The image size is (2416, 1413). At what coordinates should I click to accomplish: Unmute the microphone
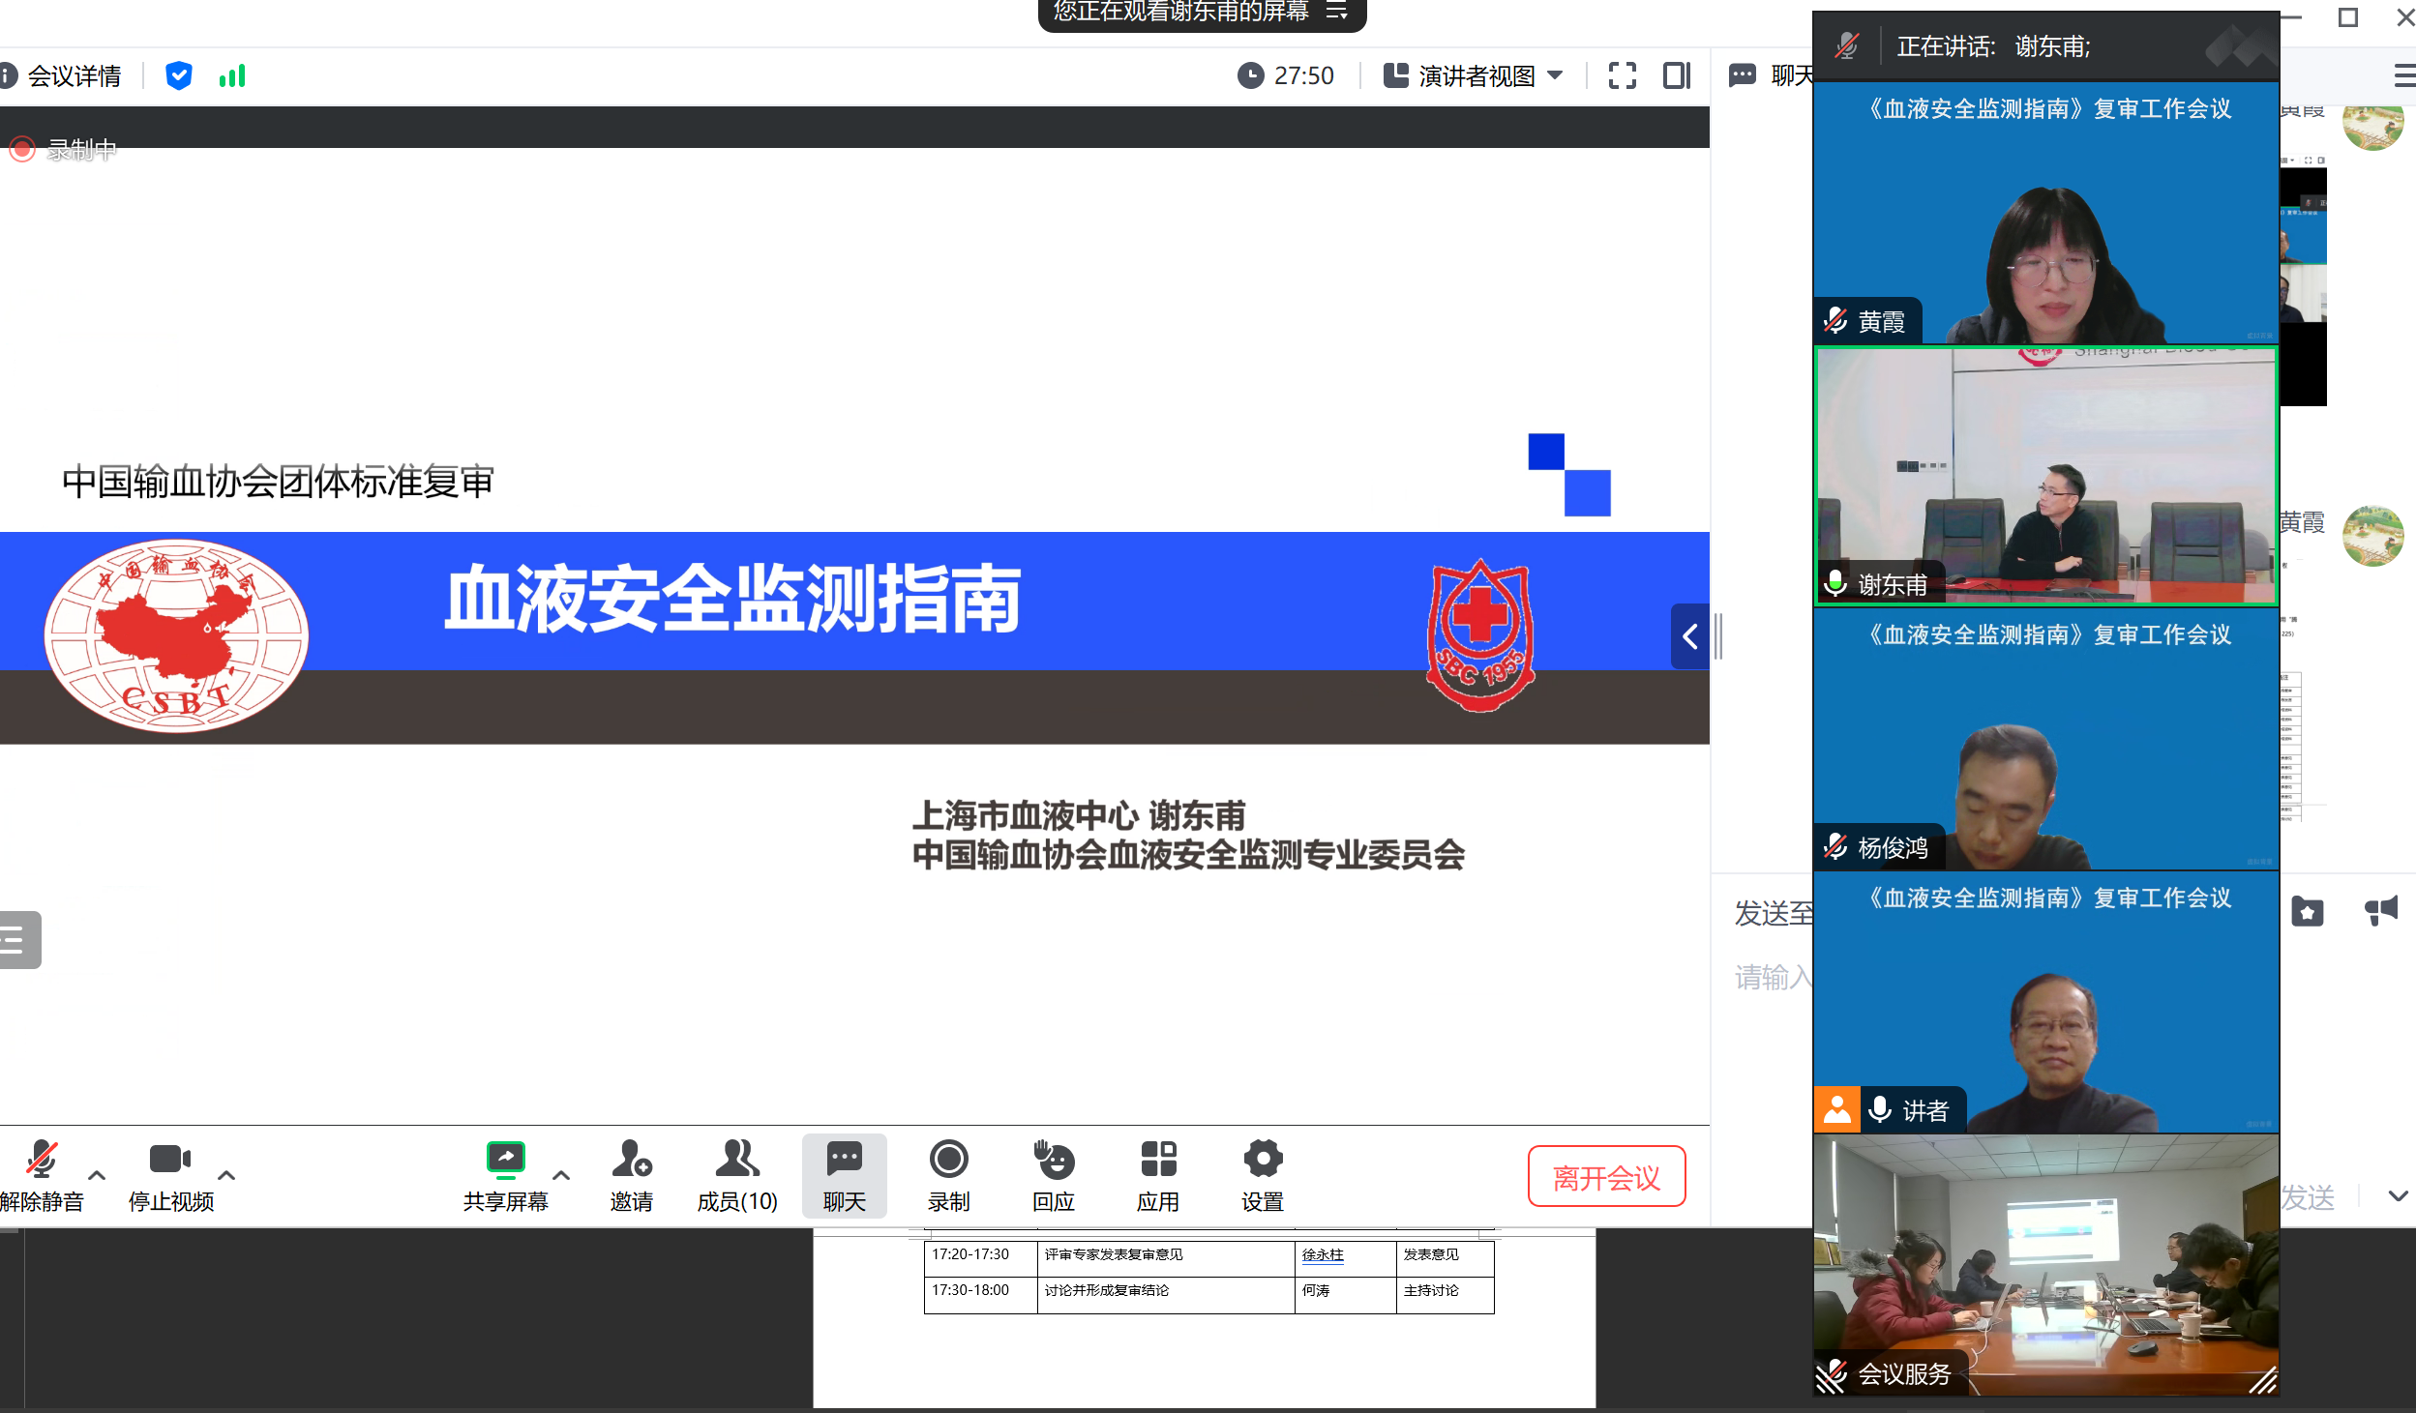tap(42, 1175)
